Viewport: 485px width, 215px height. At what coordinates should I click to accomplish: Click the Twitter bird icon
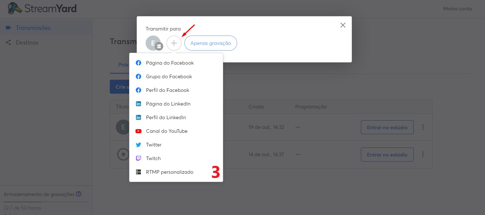click(x=138, y=145)
